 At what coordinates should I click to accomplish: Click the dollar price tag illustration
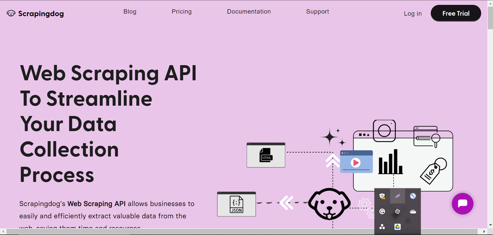(433, 172)
